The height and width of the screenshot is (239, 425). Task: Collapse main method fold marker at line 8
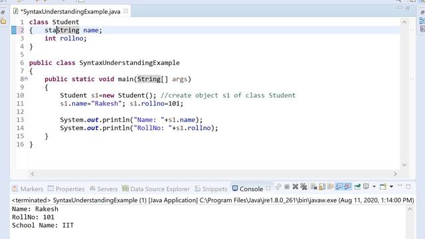(x=26, y=78)
